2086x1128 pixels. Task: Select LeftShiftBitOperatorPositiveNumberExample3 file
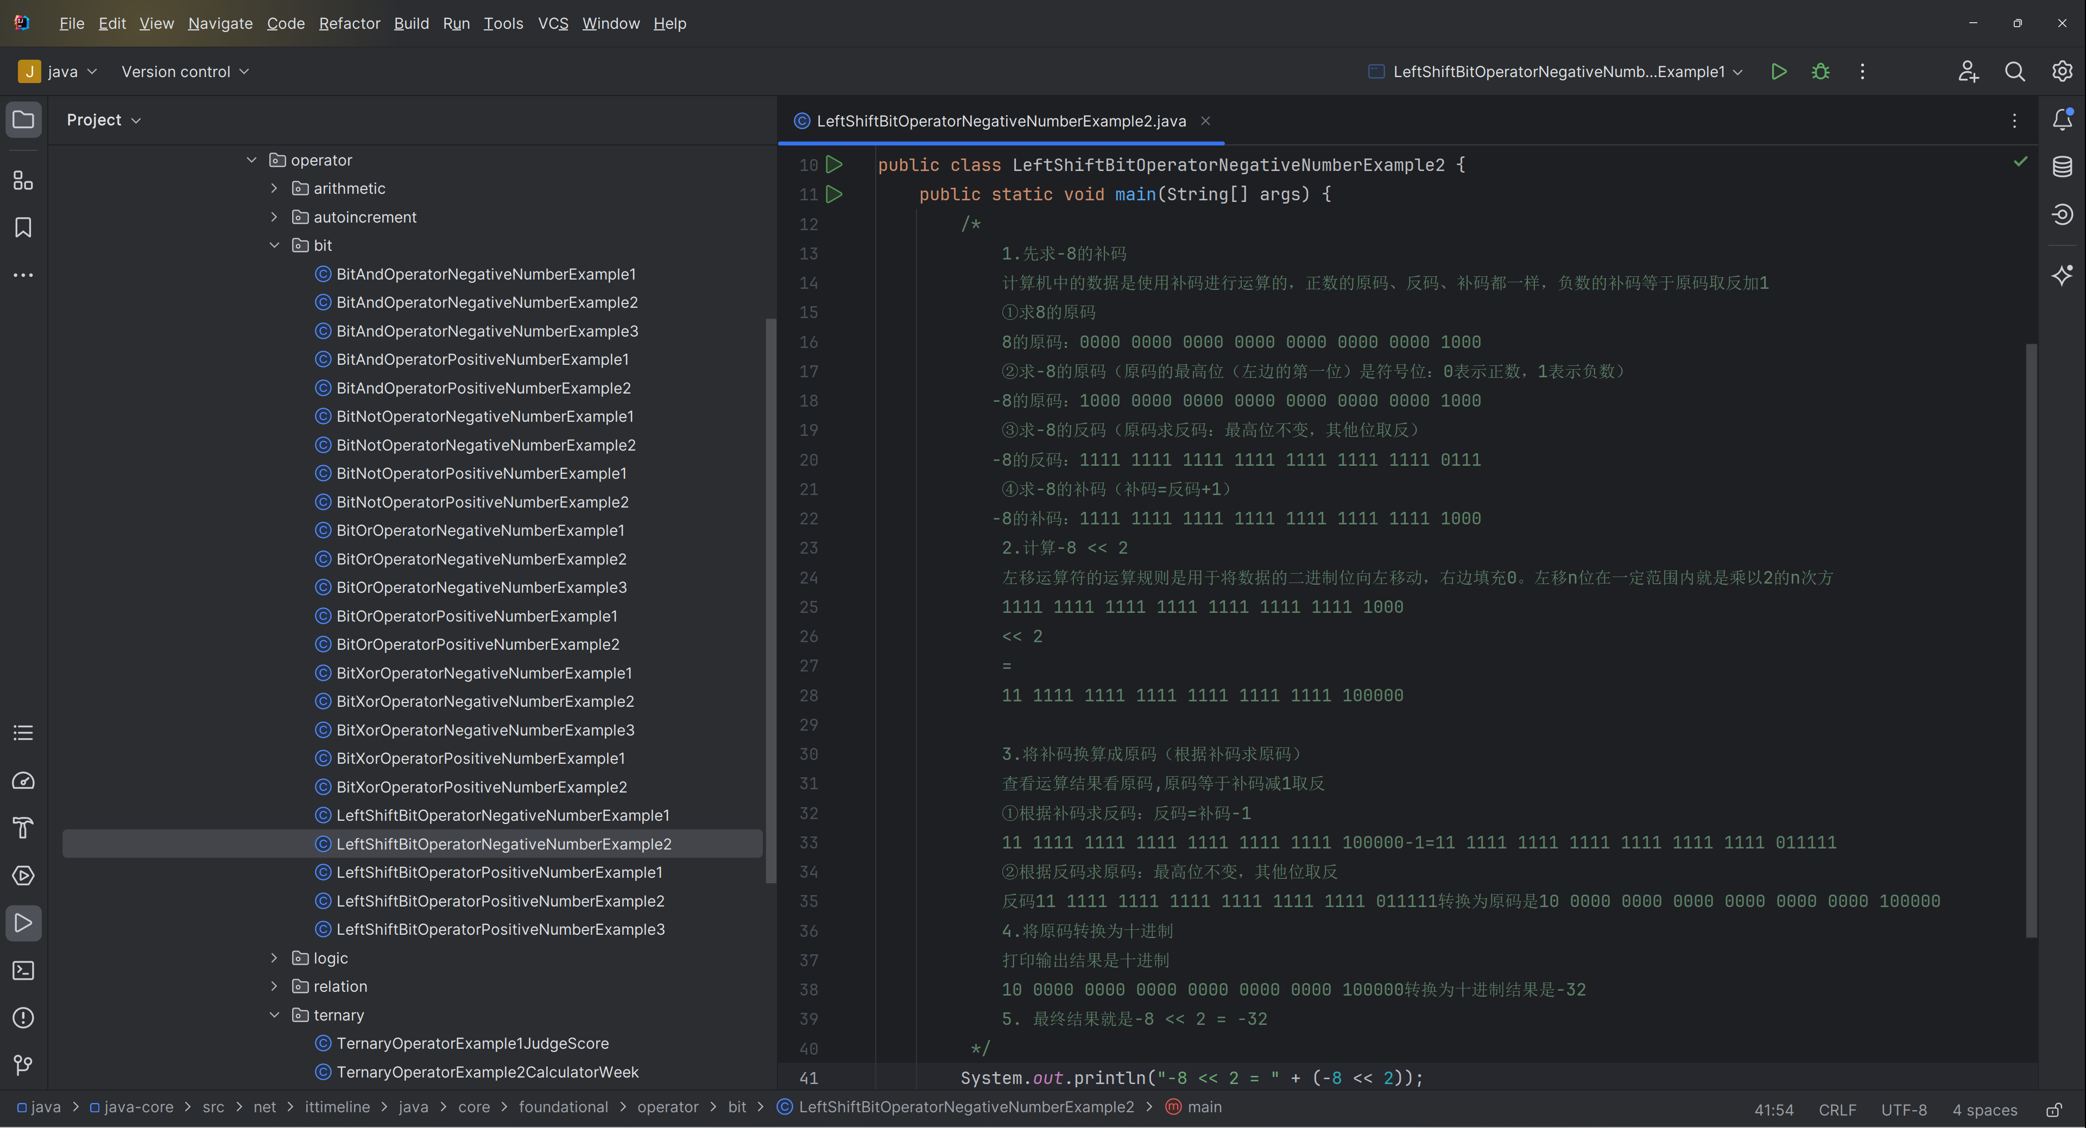click(501, 930)
